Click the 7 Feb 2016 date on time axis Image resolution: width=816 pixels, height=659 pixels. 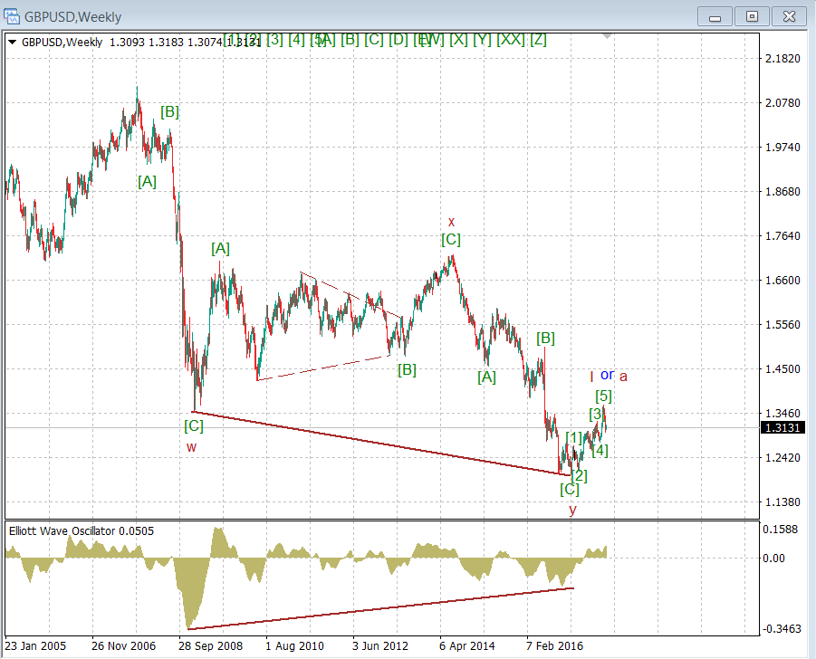tap(554, 646)
